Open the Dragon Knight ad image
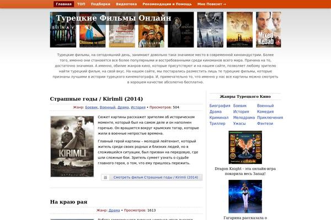Viewport: 331px width, 220px height. click(x=245, y=147)
